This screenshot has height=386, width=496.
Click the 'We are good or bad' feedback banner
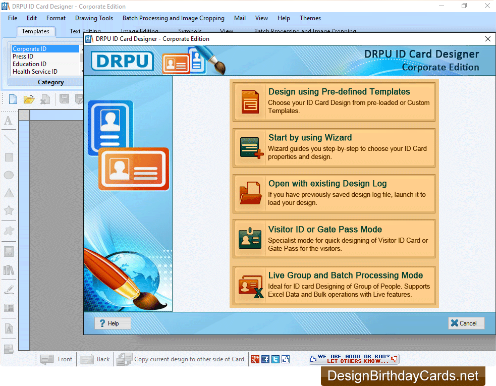(354, 359)
